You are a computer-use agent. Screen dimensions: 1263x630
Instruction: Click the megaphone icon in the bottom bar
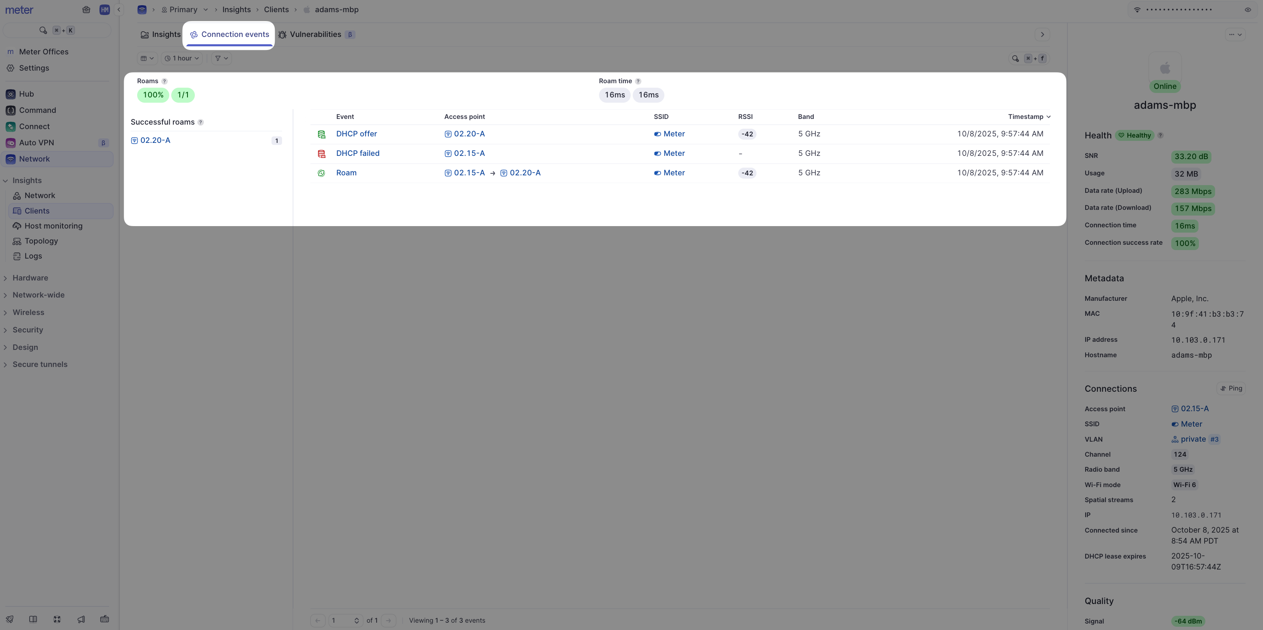[81, 619]
